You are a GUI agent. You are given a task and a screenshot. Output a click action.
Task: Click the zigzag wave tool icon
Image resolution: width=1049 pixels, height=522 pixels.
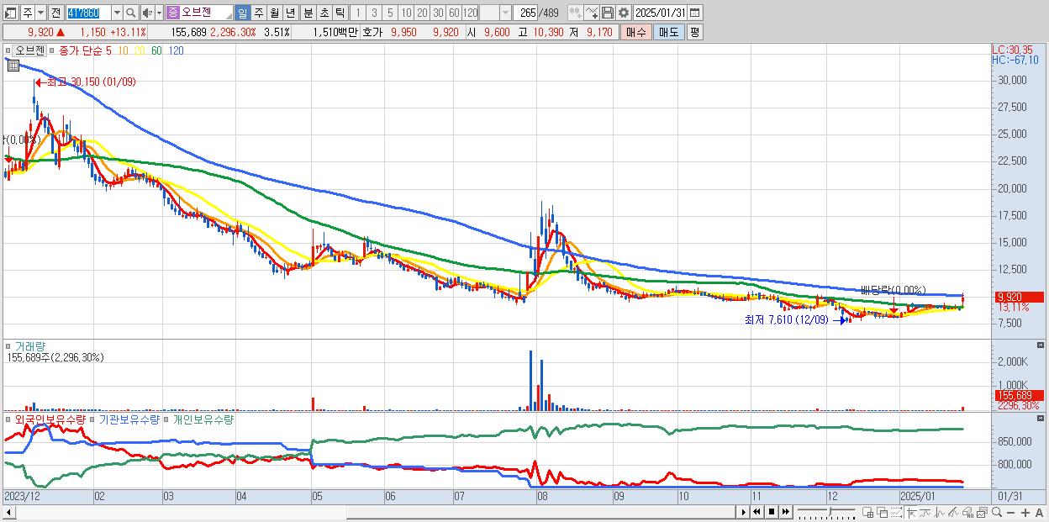(x=940, y=512)
